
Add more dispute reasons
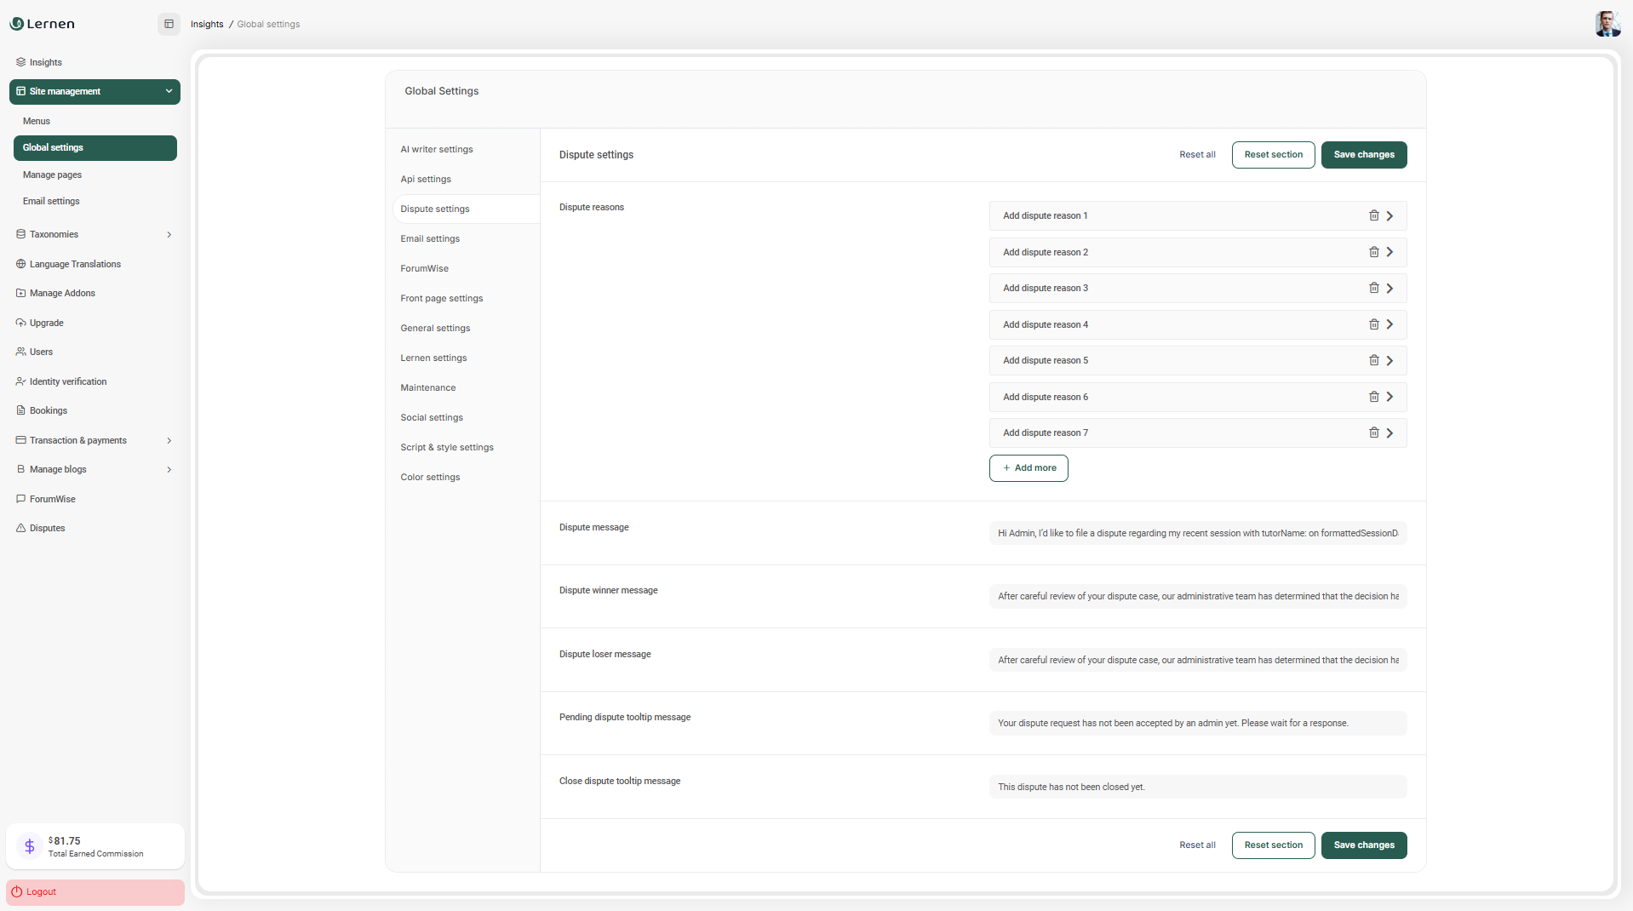point(1029,468)
